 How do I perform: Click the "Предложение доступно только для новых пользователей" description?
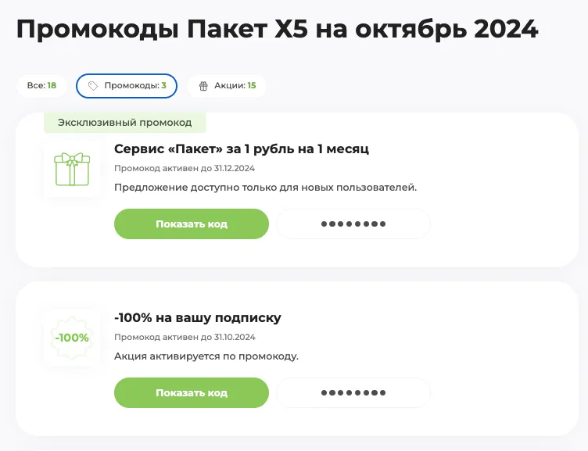pyautogui.click(x=266, y=187)
